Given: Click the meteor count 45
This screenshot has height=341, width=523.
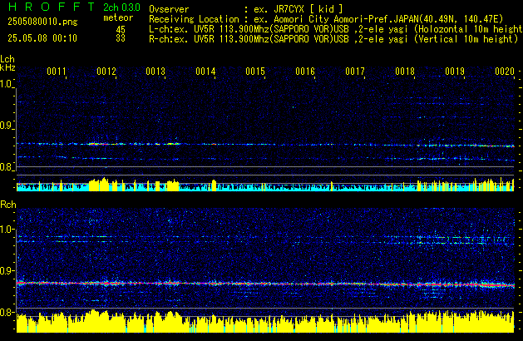Looking at the screenshot, I should (121, 30).
